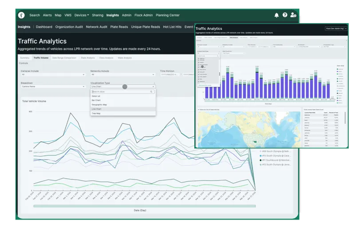The image size is (355, 228).
Task: Choose Tree Map visualization option
Action: click(x=123, y=114)
